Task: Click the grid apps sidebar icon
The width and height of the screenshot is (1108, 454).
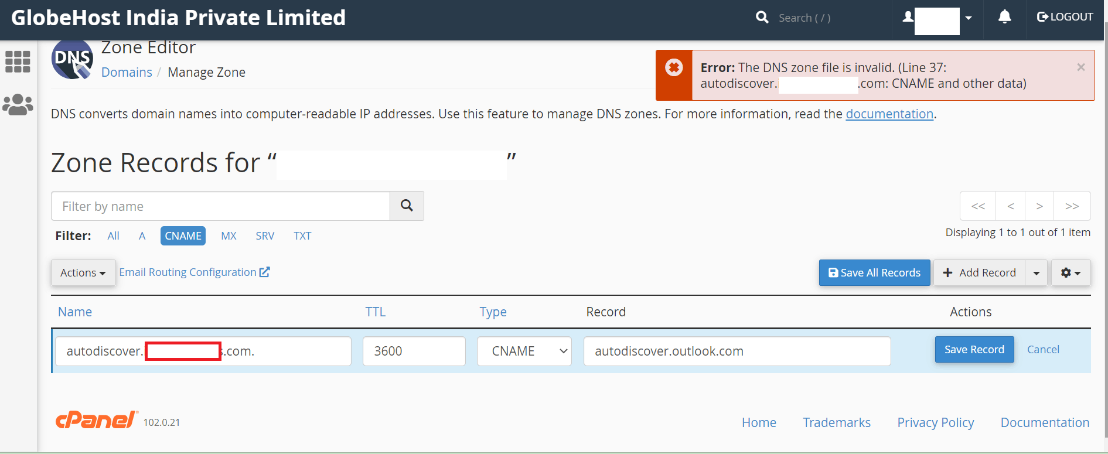Action: (x=18, y=62)
